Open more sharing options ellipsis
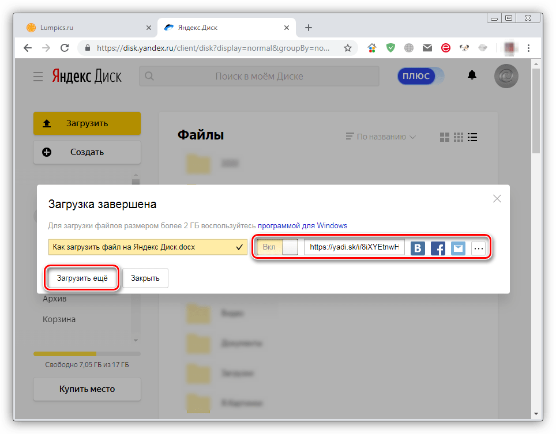 click(478, 248)
